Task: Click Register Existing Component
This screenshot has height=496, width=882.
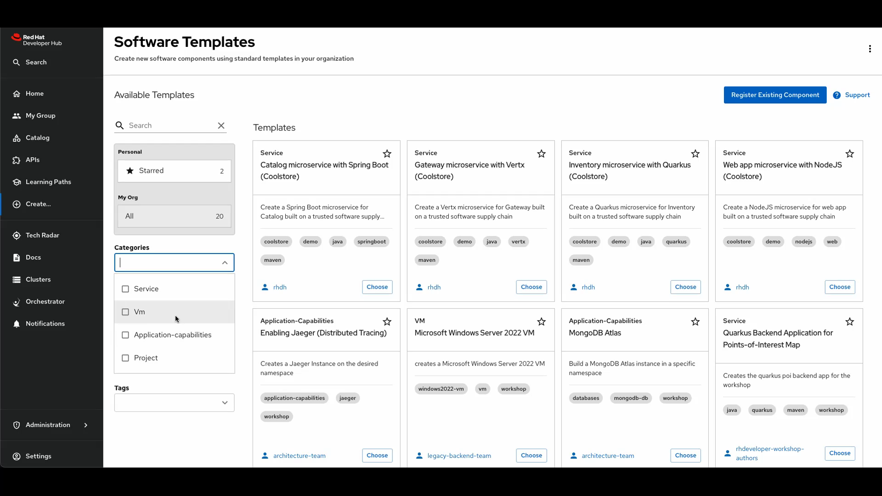Action: coord(775,95)
